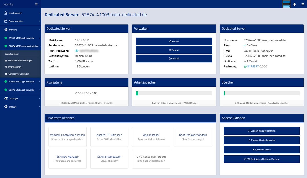Expand the 17969-67677.pph-server.de entry
The width and height of the screenshot is (307, 178).
(x=39, y=82)
